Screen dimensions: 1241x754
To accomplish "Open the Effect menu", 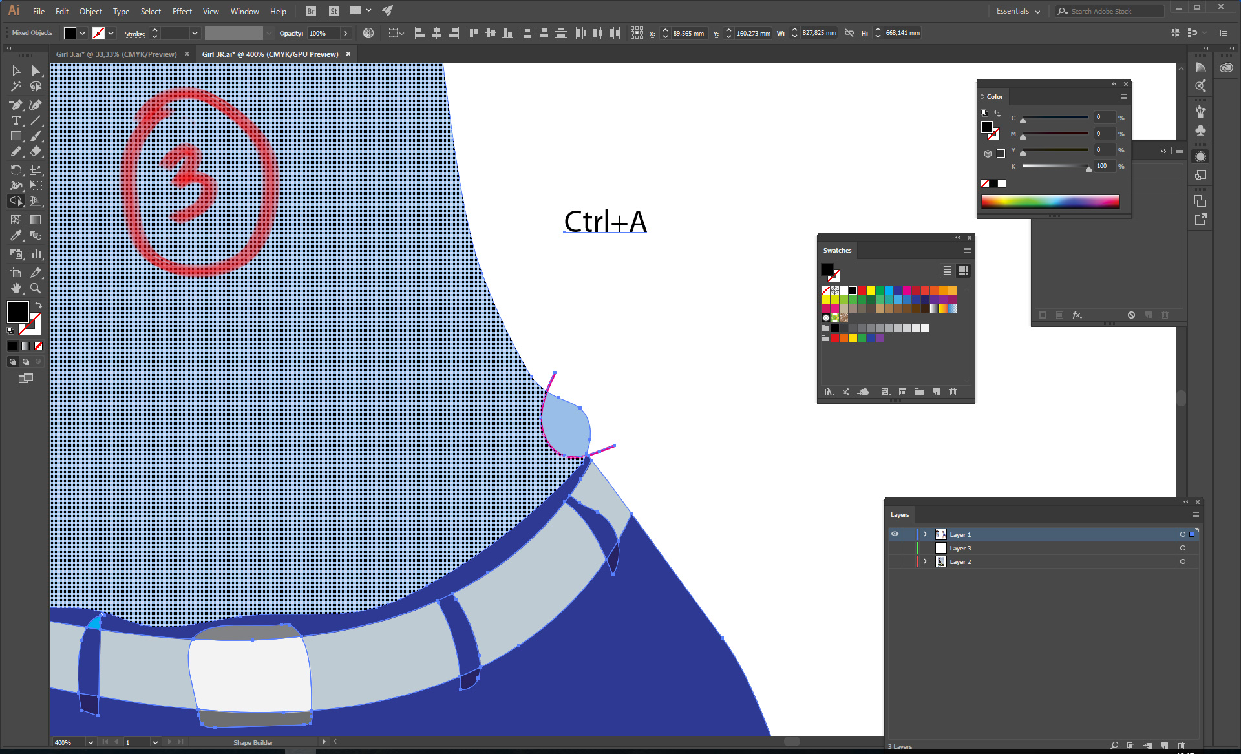I will pyautogui.click(x=182, y=11).
